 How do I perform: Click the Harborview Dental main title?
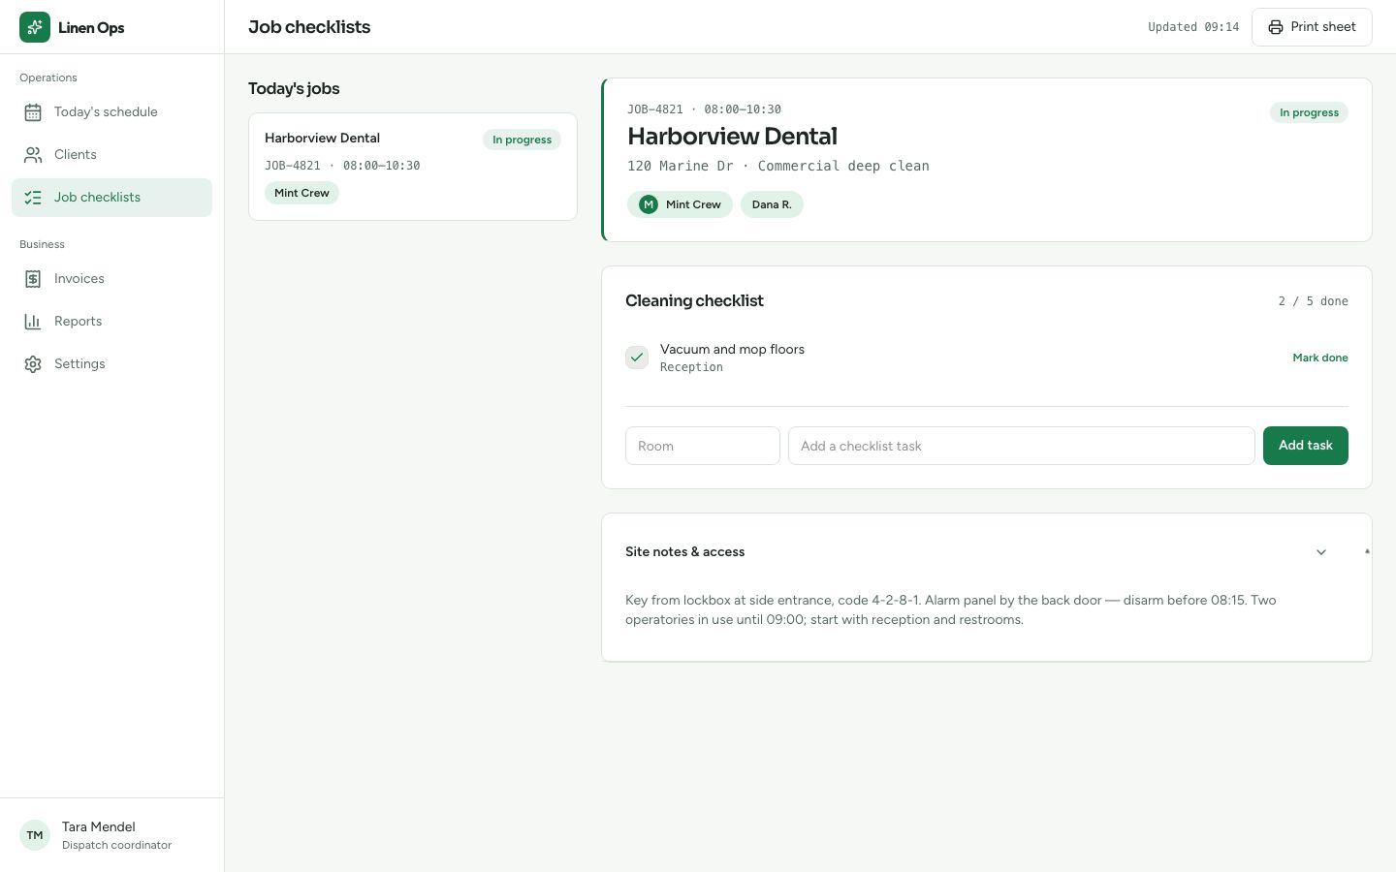pyautogui.click(x=732, y=137)
